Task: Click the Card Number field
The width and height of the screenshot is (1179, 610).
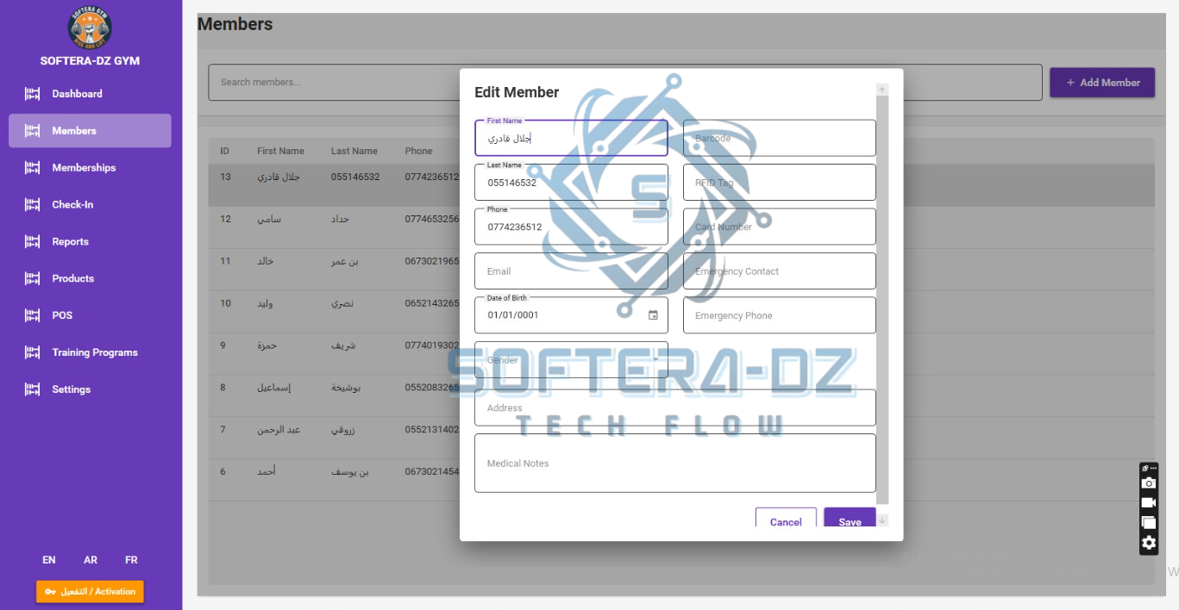Action: point(780,227)
